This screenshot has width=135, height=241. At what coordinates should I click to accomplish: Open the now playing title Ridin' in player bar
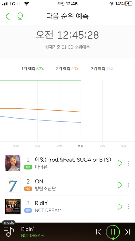click(x=28, y=229)
